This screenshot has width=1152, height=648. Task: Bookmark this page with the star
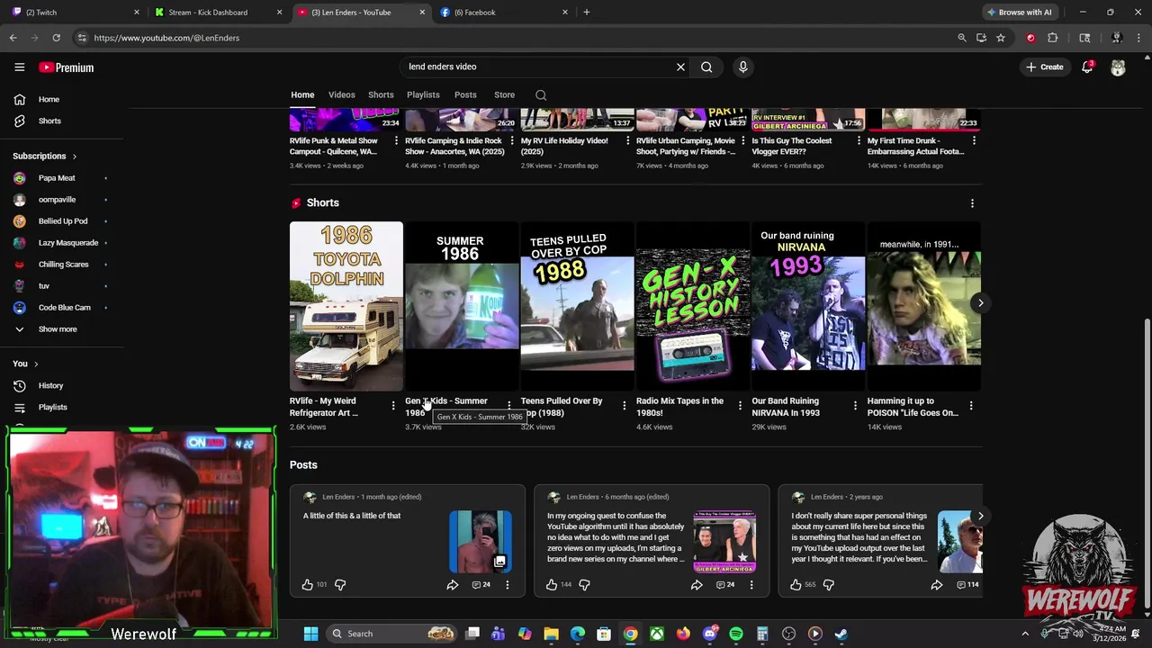point(1001,38)
